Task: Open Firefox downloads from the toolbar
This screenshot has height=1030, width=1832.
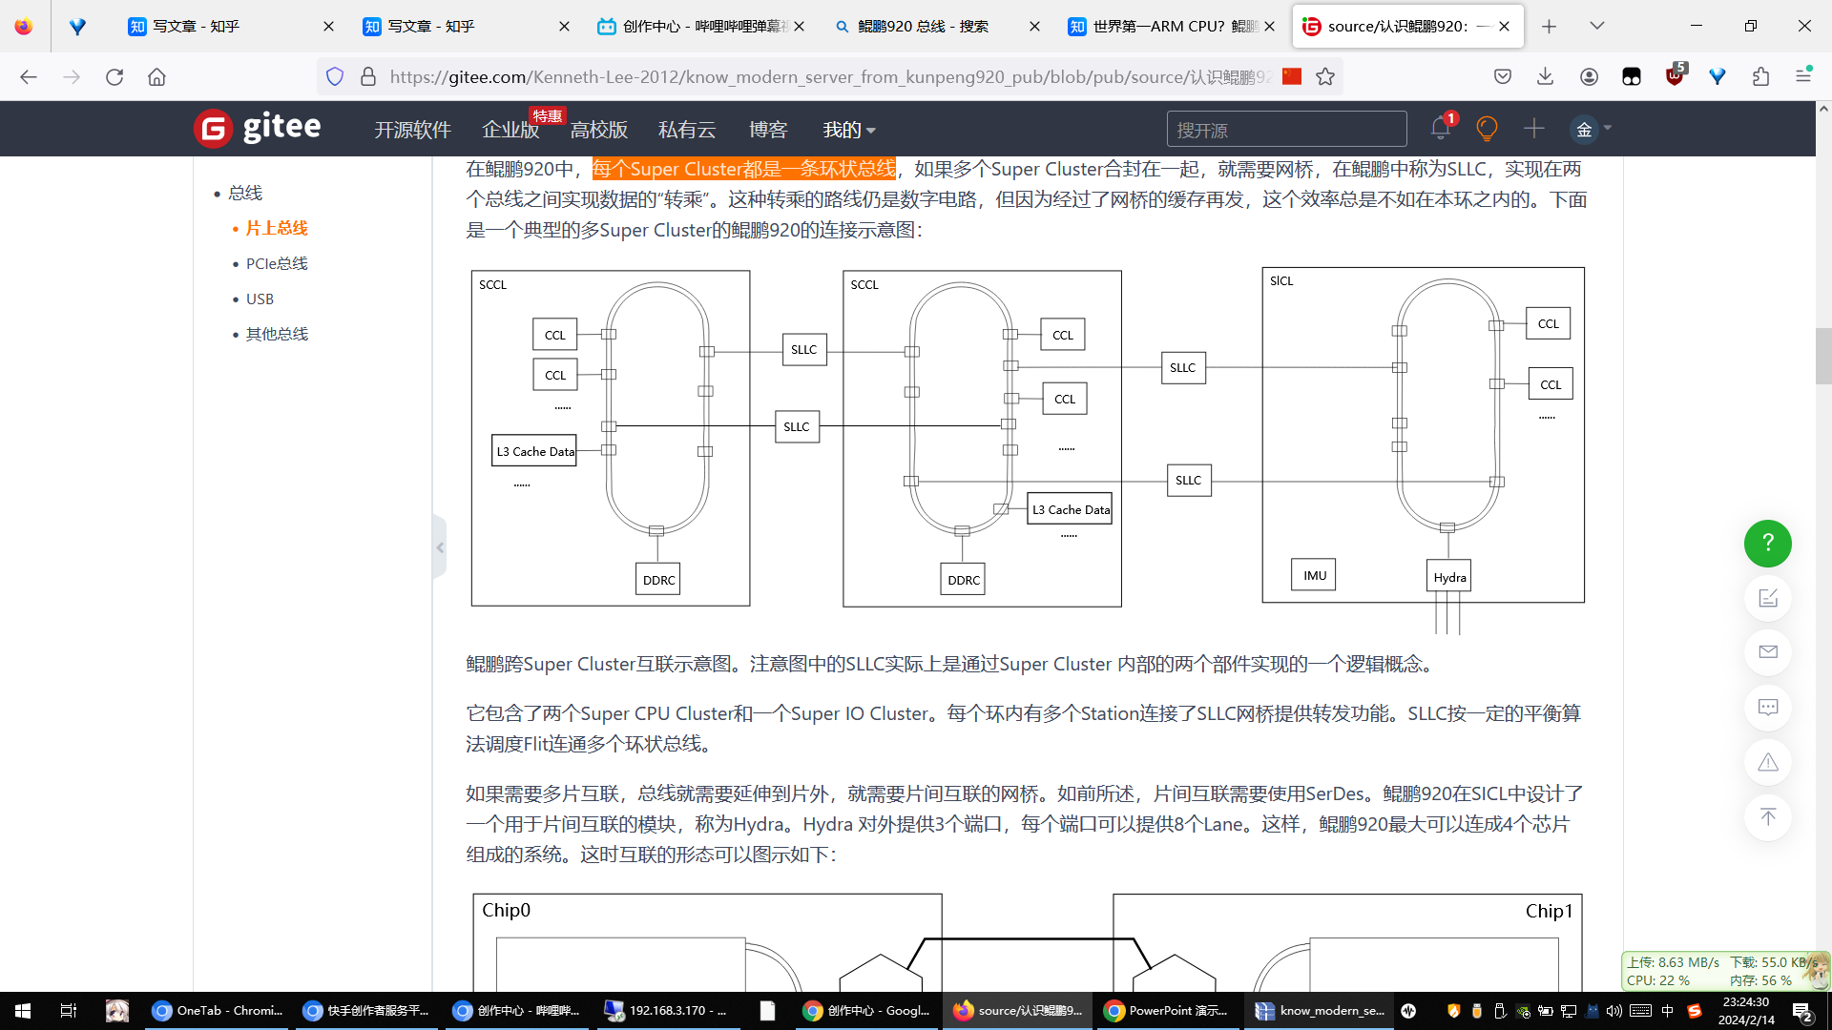Action: 1546,76
